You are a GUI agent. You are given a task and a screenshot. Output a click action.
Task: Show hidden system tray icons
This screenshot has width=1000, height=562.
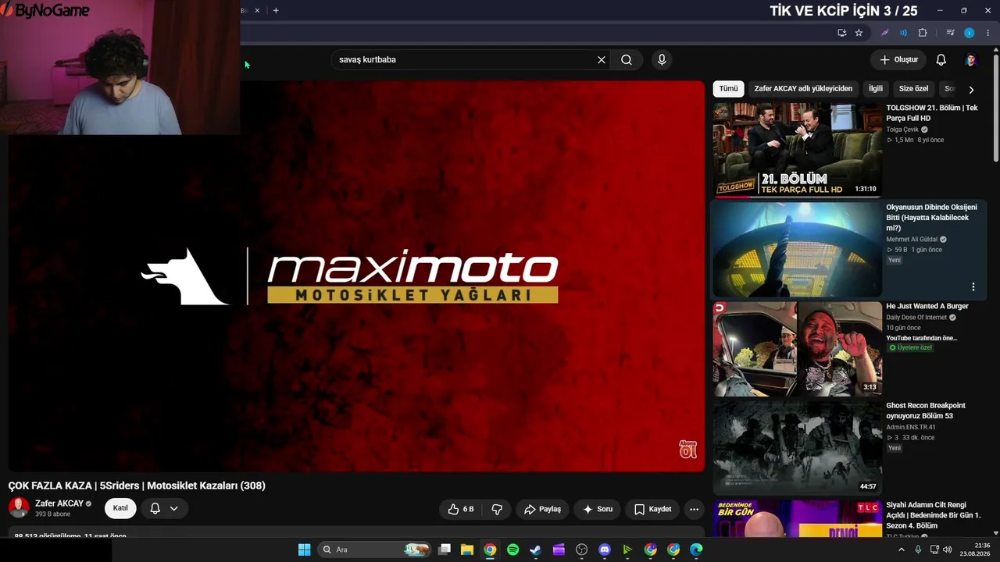tap(901, 550)
